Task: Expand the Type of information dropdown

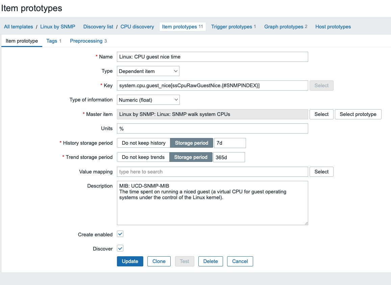Action: pyautogui.click(x=148, y=100)
